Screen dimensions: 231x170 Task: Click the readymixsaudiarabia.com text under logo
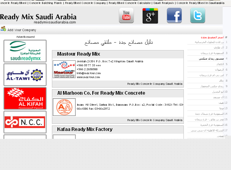pyautogui.click(x=55, y=22)
